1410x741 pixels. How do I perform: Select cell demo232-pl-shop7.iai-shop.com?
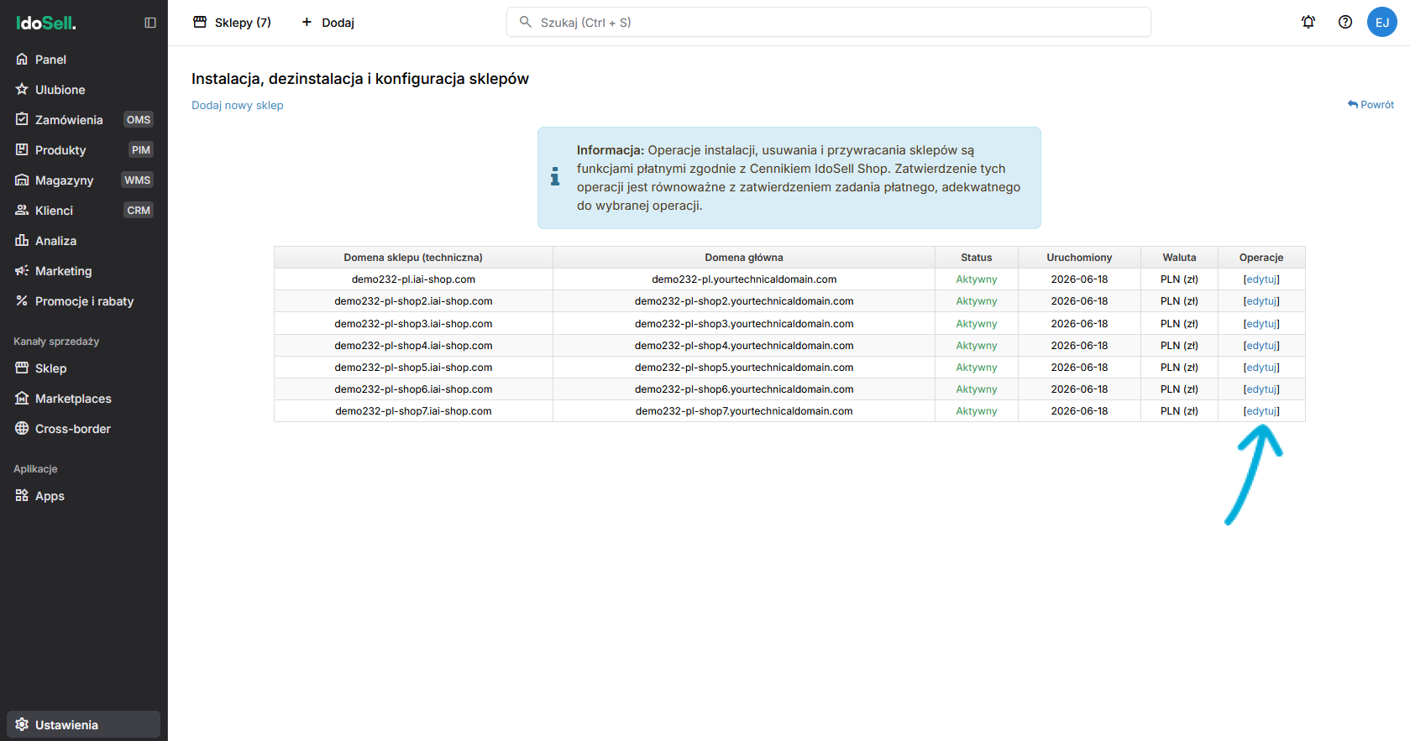pos(413,411)
